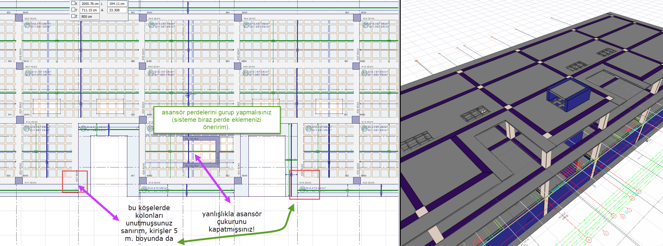This screenshot has width=663, height=246.
Task: Tick the X coordinate lock checkbox
Action: [x=73, y=3]
